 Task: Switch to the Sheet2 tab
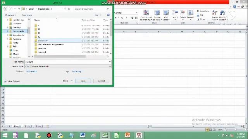click(x=28, y=126)
